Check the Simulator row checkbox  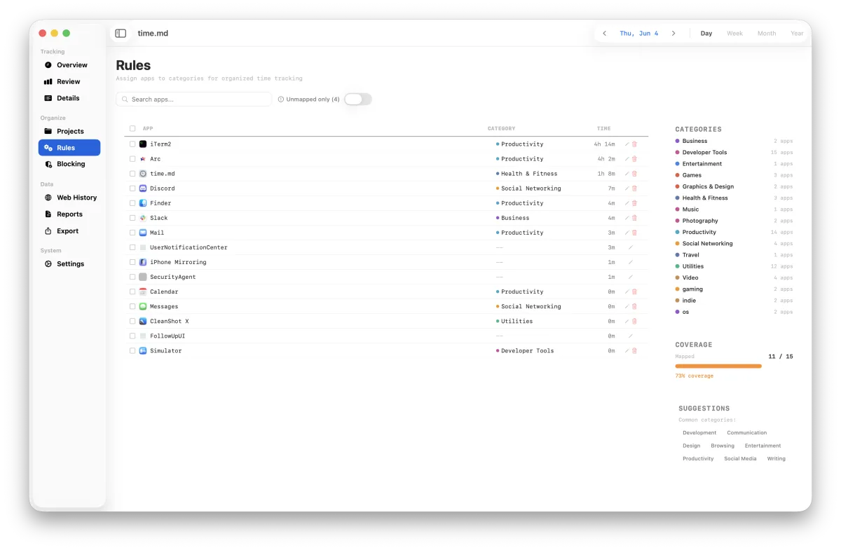(132, 350)
